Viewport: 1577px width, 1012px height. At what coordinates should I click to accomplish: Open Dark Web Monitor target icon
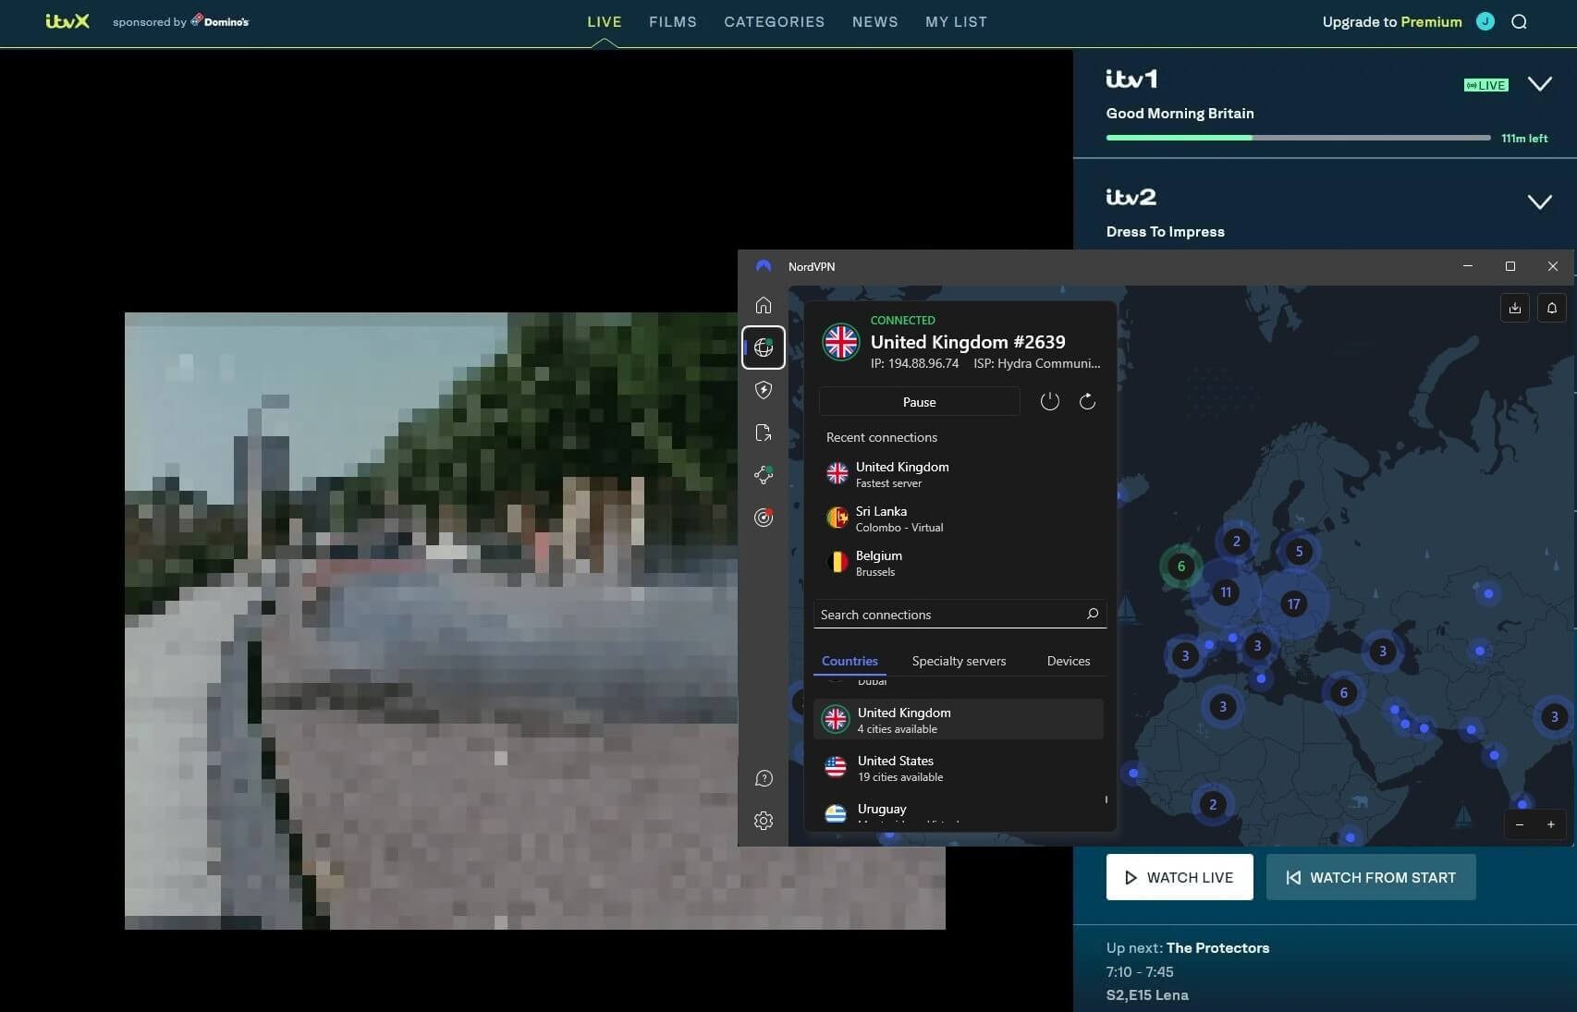tap(763, 518)
